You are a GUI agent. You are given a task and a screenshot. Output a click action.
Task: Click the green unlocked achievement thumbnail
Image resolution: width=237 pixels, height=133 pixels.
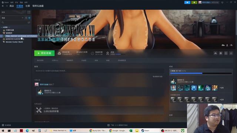click(201, 88)
